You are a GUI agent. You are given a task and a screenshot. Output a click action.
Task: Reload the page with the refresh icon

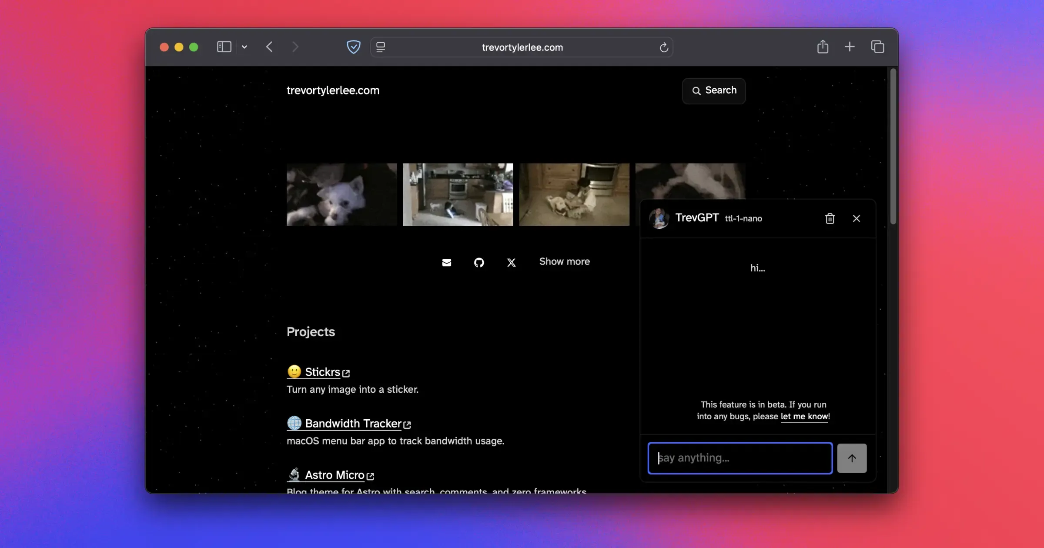pos(664,47)
